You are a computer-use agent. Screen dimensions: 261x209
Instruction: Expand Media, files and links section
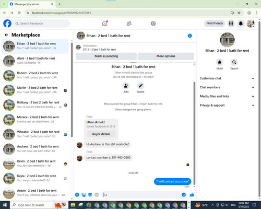[x=227, y=96]
